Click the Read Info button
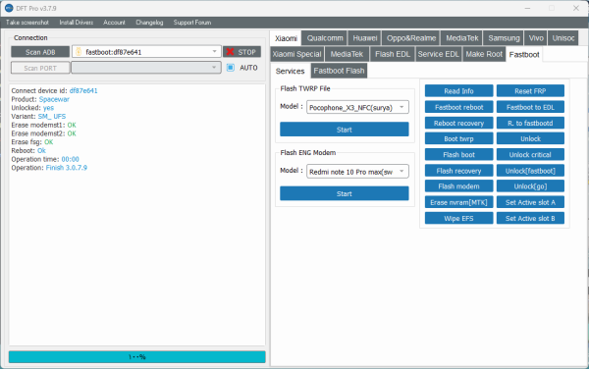Image resolution: width=589 pixels, height=369 pixels. [x=458, y=91]
